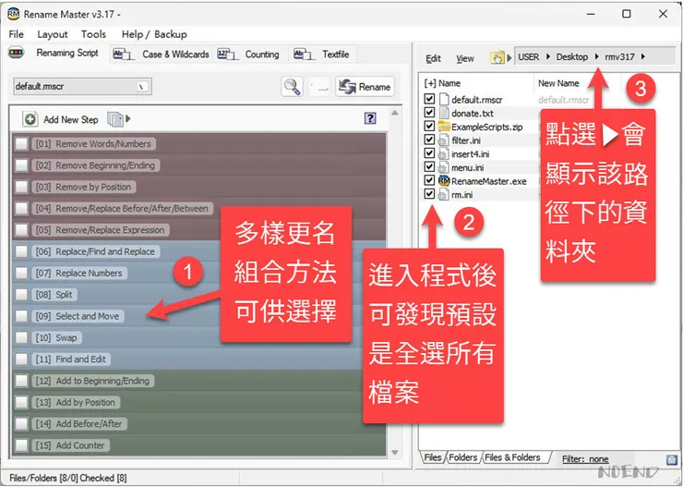Click the question mark help icon
This screenshot has width=683, height=487.
click(x=370, y=118)
